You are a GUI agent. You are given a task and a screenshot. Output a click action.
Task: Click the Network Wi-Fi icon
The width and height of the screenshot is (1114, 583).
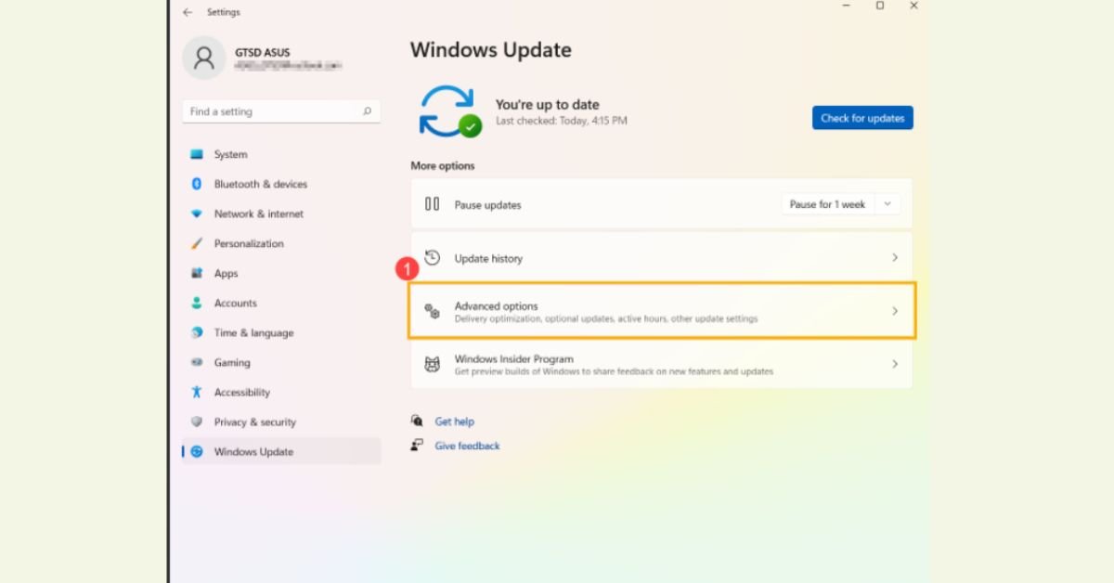pos(197,214)
